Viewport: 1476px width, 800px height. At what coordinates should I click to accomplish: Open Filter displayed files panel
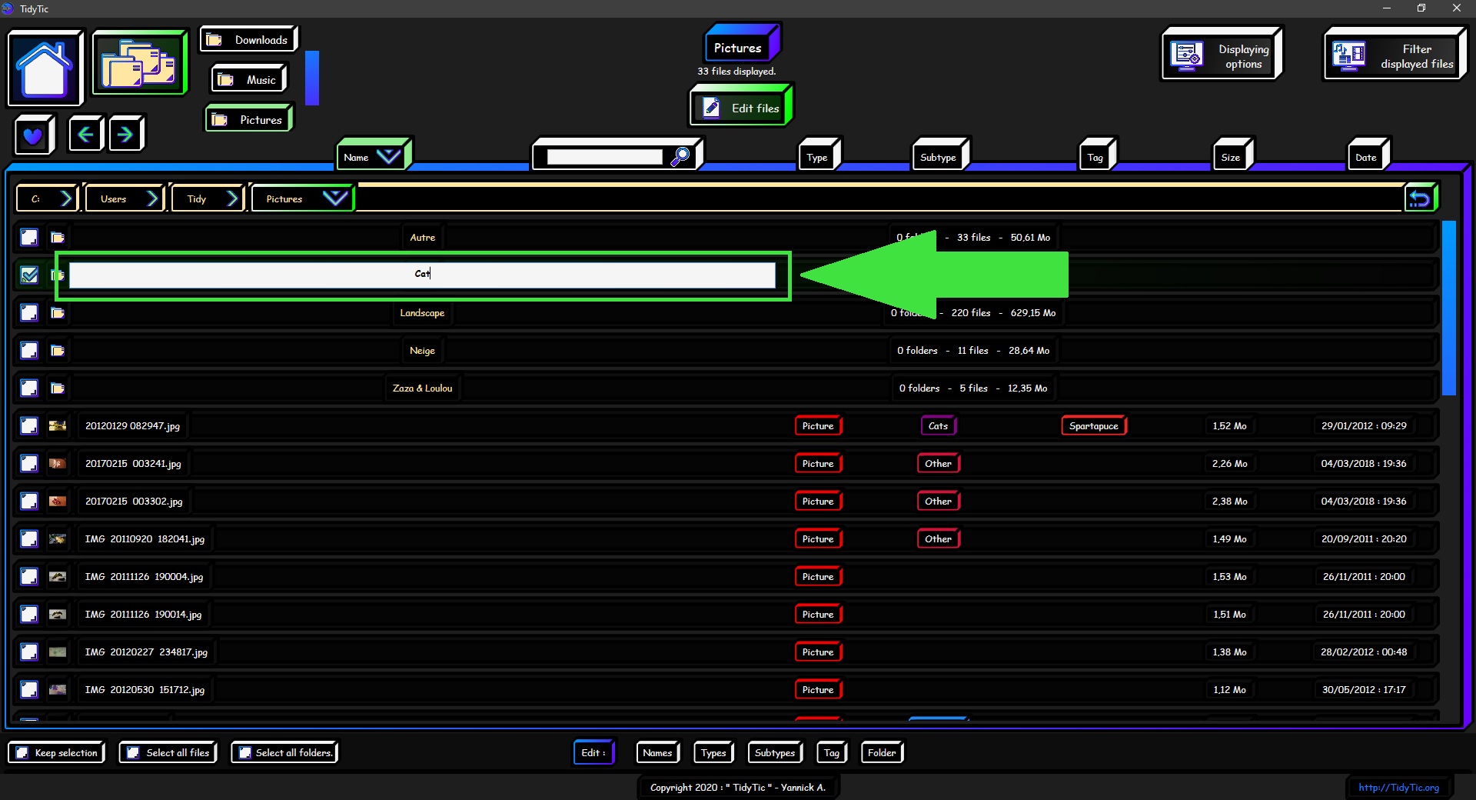click(x=1395, y=55)
